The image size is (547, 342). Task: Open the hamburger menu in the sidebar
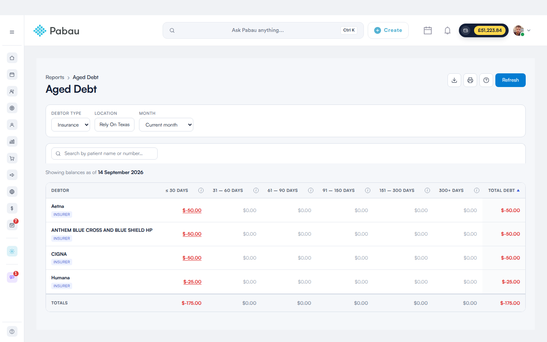[12, 32]
